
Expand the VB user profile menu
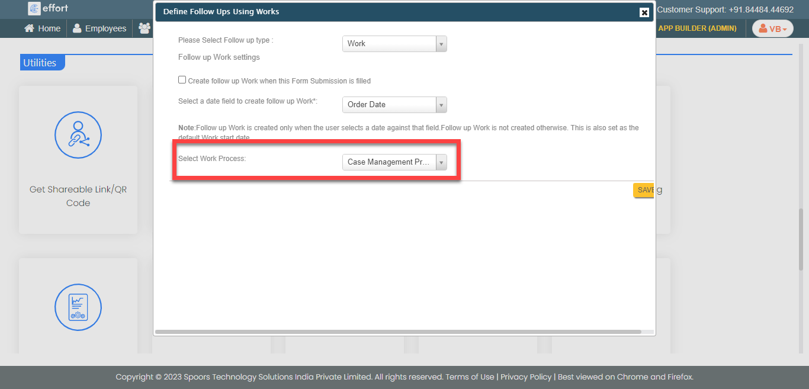[772, 28]
